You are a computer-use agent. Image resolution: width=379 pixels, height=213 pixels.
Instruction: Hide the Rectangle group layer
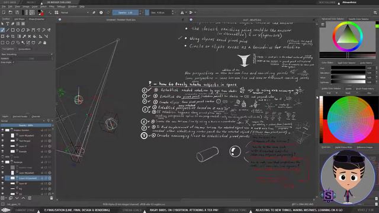point(2,162)
